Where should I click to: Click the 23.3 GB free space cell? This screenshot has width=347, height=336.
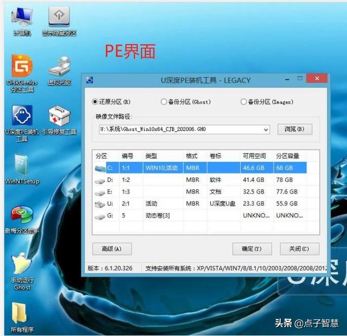coord(256,204)
